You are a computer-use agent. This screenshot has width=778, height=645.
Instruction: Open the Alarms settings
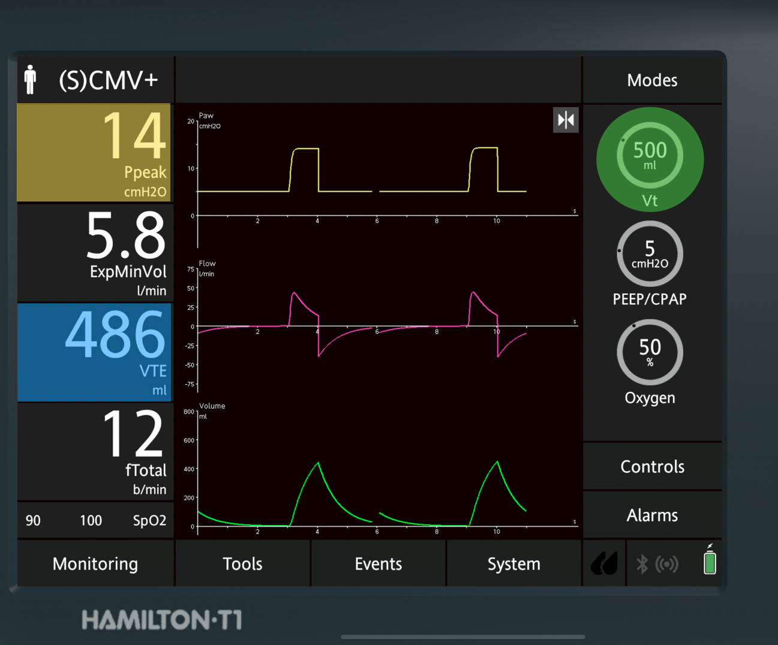point(652,514)
